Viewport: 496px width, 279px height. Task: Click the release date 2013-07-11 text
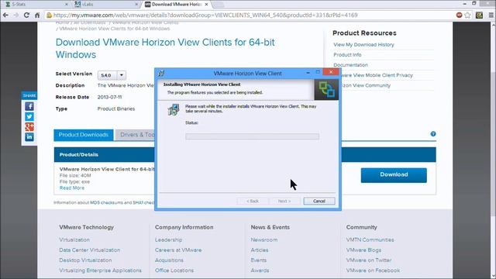coord(109,97)
